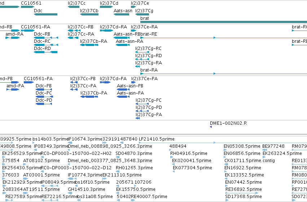Select the l(2)37Ce-PA protein label
Image resolution: width=307 pixels, height=202 pixels.
pyautogui.click(x=145, y=79)
